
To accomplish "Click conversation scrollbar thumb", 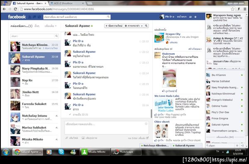I will (151, 113).
